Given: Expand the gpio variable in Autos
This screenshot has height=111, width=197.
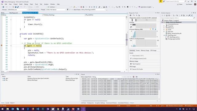Looking at the screenshot, I should pos(2,78).
